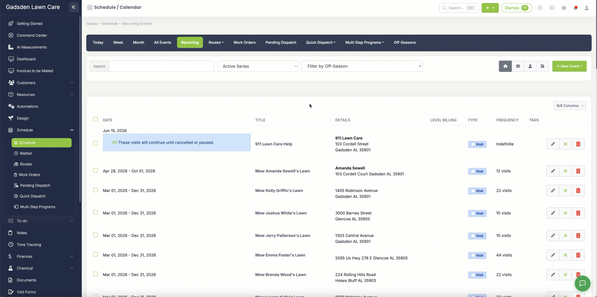Viewport: 597px width, 297px height.
Task: Delete Mow Amanda Sewell's Lawn series
Action: [578, 171]
